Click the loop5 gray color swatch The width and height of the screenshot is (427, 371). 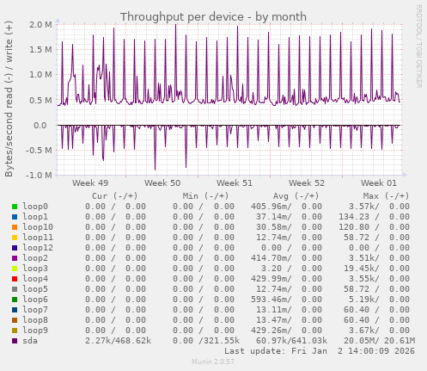point(15,289)
